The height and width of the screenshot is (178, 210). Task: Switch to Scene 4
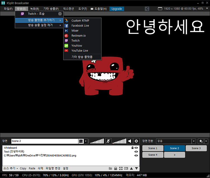coord(153,155)
